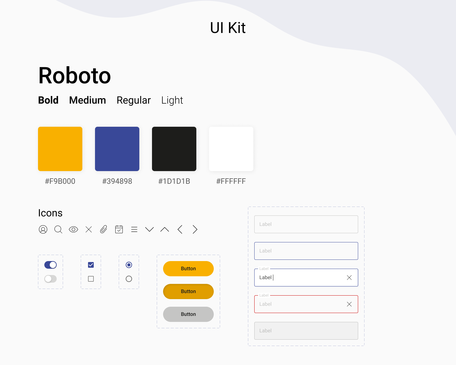456x365 pixels.
Task: Click the right arrow chevron icon
Action: 195,229
